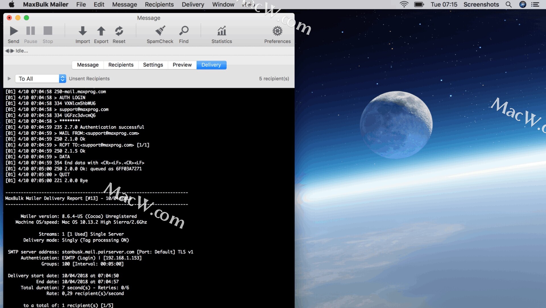The image size is (546, 308).
Task: Click the 'queued as 6FF03A7271' log line
Action: tap(74, 169)
